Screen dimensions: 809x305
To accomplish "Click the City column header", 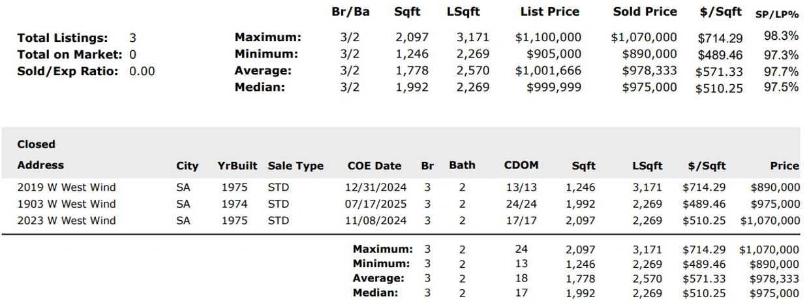I will pyautogui.click(x=187, y=166).
